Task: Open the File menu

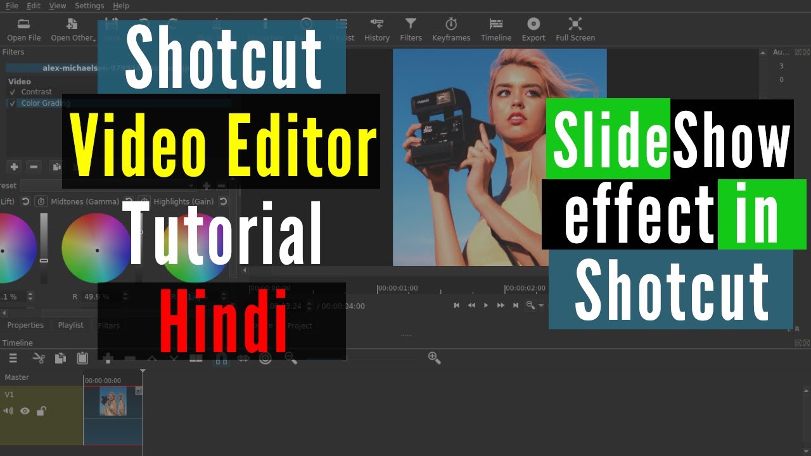Action: point(12,6)
